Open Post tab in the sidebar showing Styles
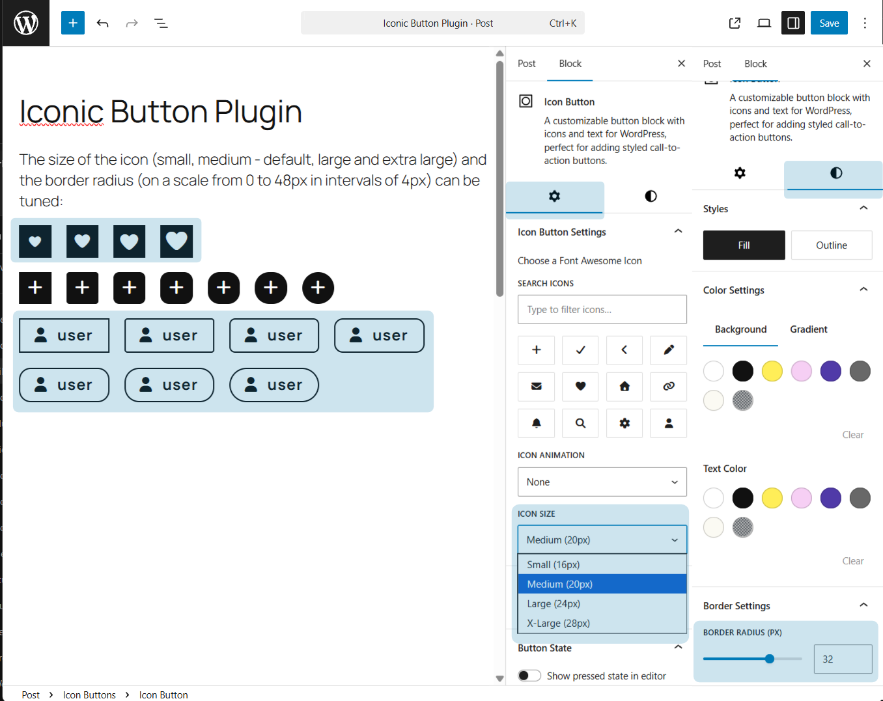This screenshot has width=883, height=701. [712, 64]
